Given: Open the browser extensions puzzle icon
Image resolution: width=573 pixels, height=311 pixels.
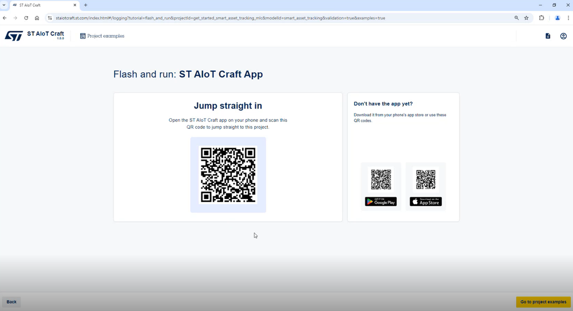Looking at the screenshot, I should point(541,18).
